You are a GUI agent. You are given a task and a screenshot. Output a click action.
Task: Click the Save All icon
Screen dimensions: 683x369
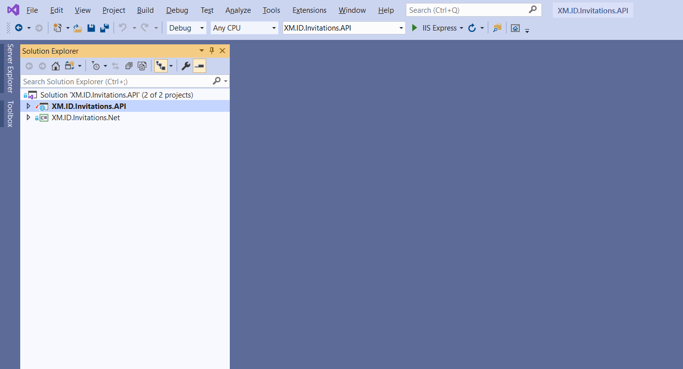click(x=104, y=28)
